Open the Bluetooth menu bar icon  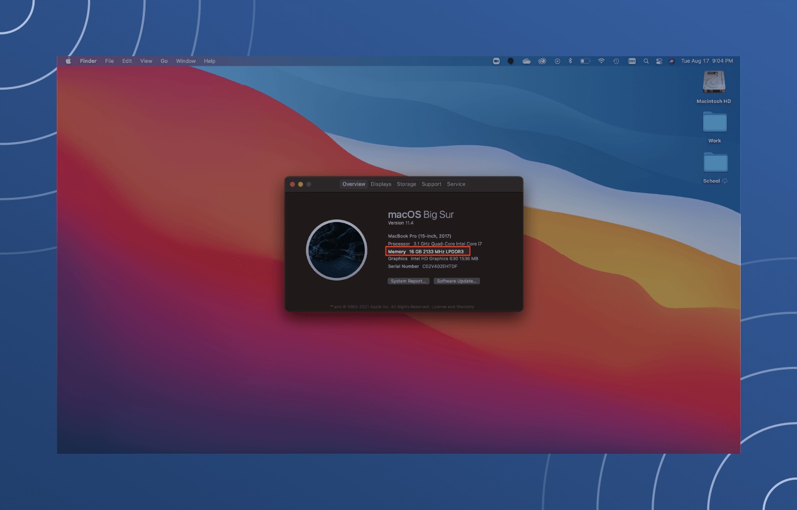pos(571,61)
